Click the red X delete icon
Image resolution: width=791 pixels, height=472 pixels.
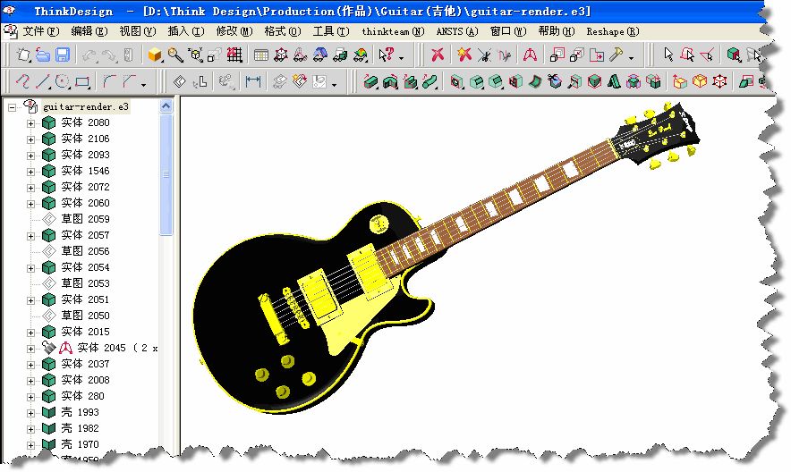click(x=438, y=55)
